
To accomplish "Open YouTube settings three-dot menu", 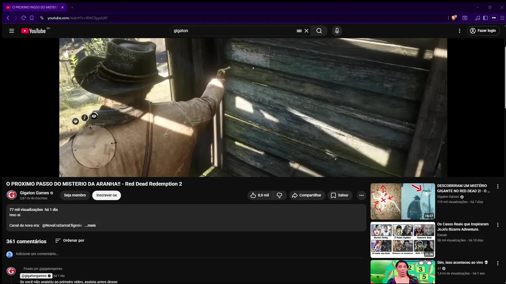I will pyautogui.click(x=459, y=31).
